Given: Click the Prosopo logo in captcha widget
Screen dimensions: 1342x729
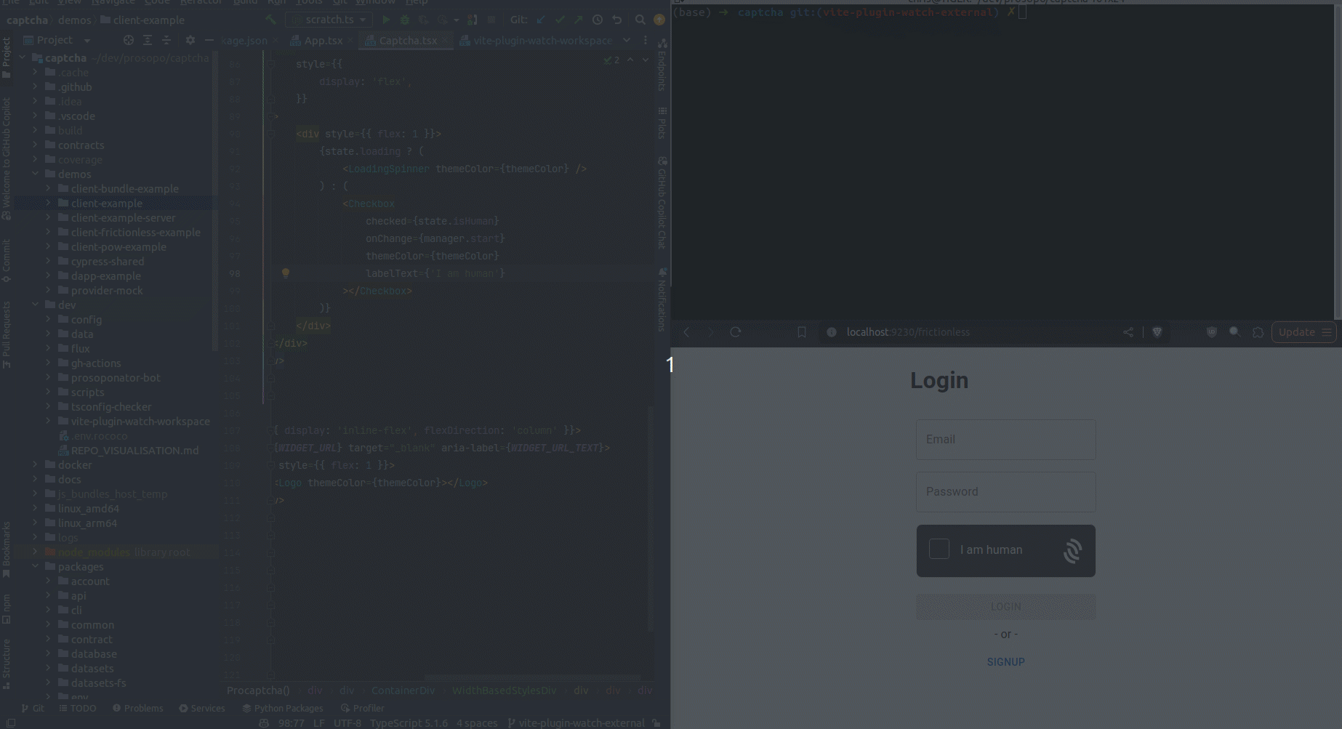Looking at the screenshot, I should point(1072,551).
